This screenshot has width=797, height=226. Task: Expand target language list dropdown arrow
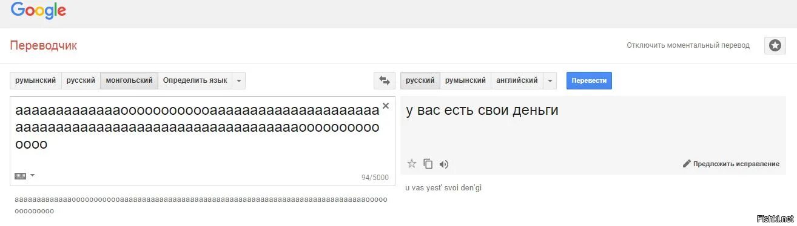tap(550, 80)
